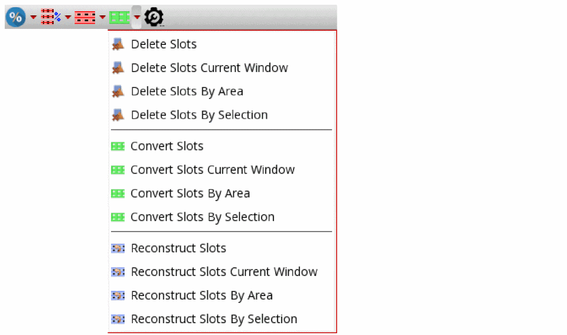Open dropdown arrow after slot rows percent icon
This screenshot has height=335, width=567.
pos(68,18)
